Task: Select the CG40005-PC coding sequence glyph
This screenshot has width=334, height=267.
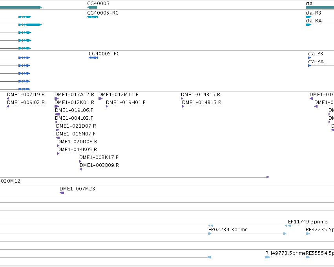Action: [93, 58]
